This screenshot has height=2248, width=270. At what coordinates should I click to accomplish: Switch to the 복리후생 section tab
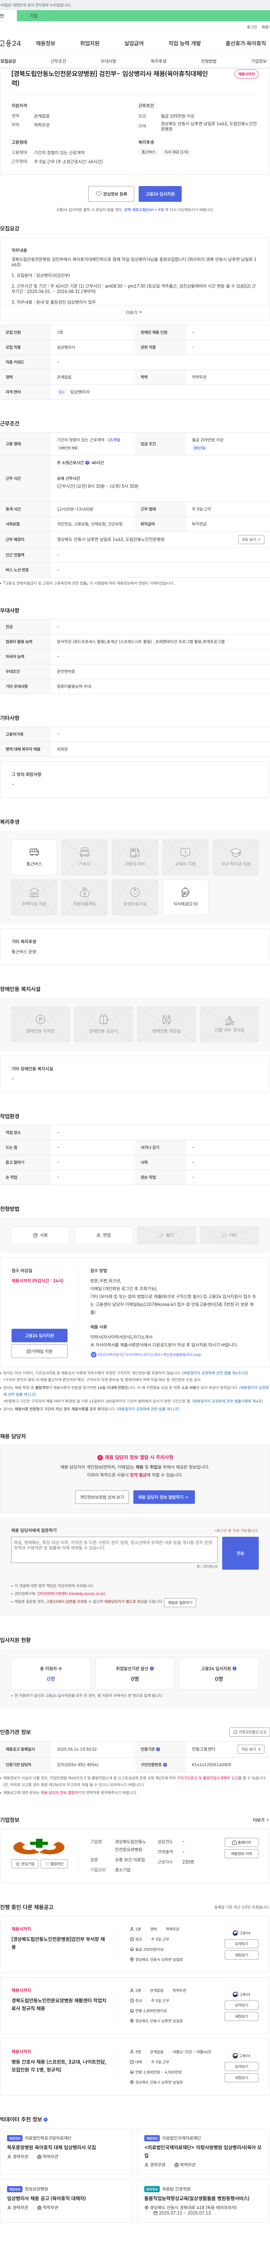coord(159,61)
